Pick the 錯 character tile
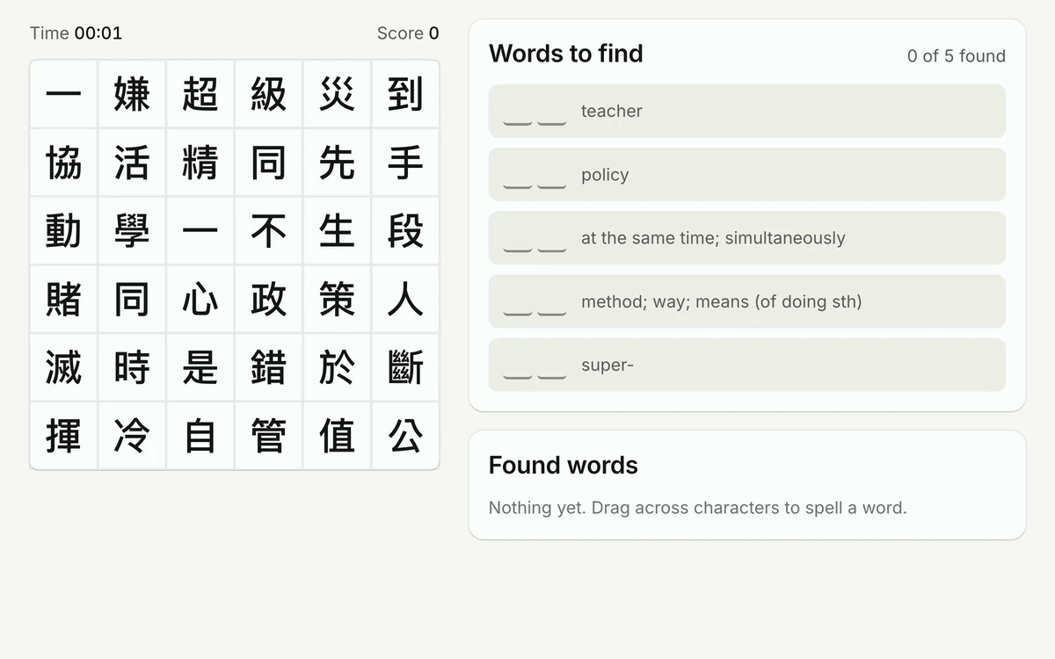1055x659 pixels. coord(269,368)
